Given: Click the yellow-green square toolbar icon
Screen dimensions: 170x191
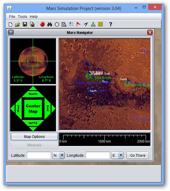Looking at the screenshot, I should (100, 24).
